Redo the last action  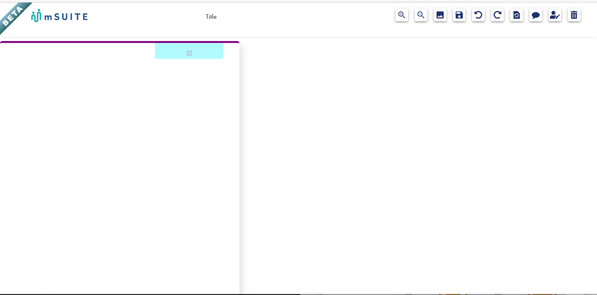[x=497, y=15]
